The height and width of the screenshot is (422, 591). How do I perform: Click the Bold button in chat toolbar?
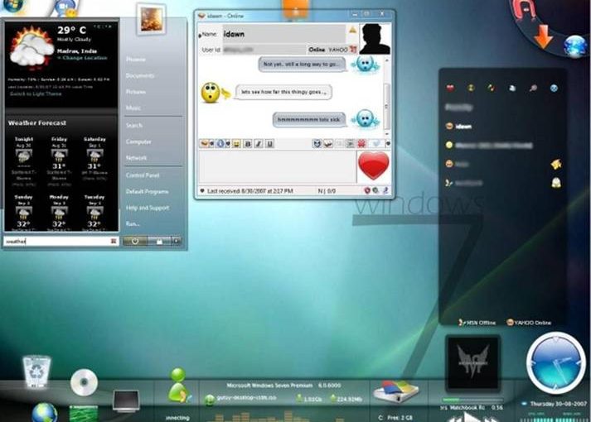[x=248, y=144]
